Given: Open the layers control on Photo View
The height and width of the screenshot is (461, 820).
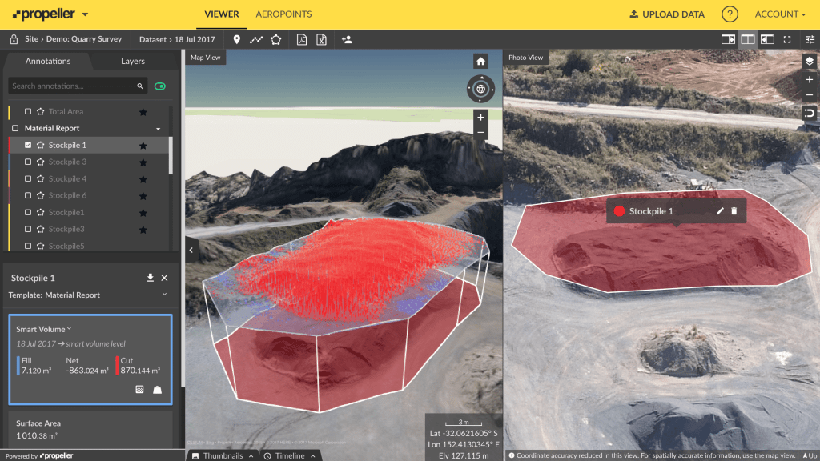Looking at the screenshot, I should coord(808,61).
